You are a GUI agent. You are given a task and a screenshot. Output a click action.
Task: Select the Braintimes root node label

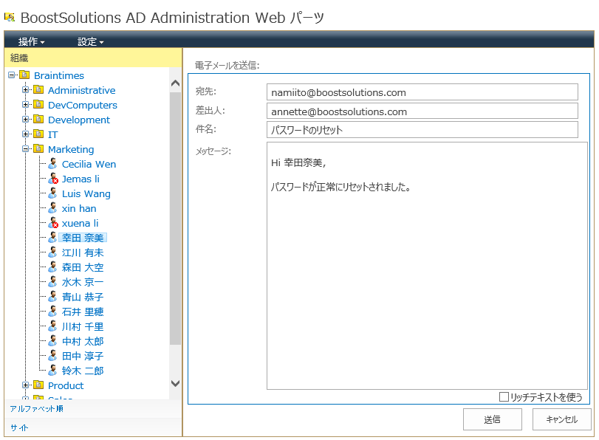click(x=59, y=75)
